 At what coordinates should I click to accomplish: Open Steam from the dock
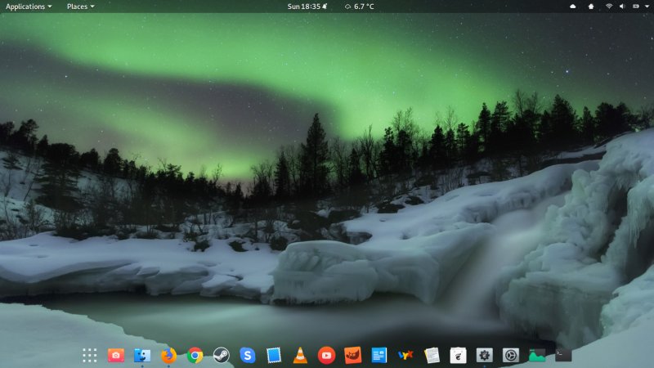click(x=221, y=355)
